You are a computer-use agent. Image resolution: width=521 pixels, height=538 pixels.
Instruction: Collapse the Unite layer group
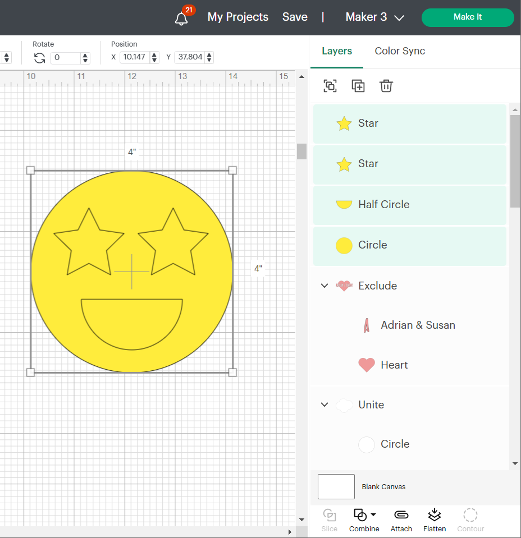coord(325,404)
